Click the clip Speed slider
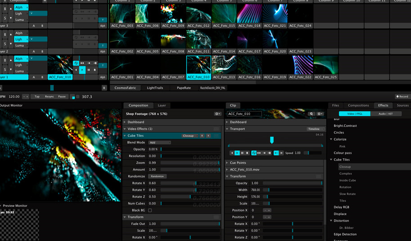This screenshot has height=241, width=411. pyautogui.click(x=313, y=153)
